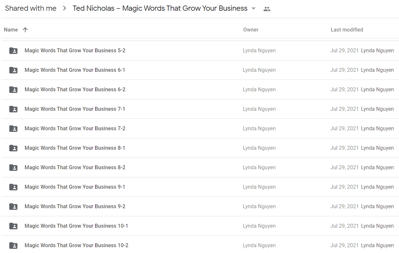Select Magic Words That Grow Your Business 10-2
Screen dimensions: 399x253
click(77, 246)
